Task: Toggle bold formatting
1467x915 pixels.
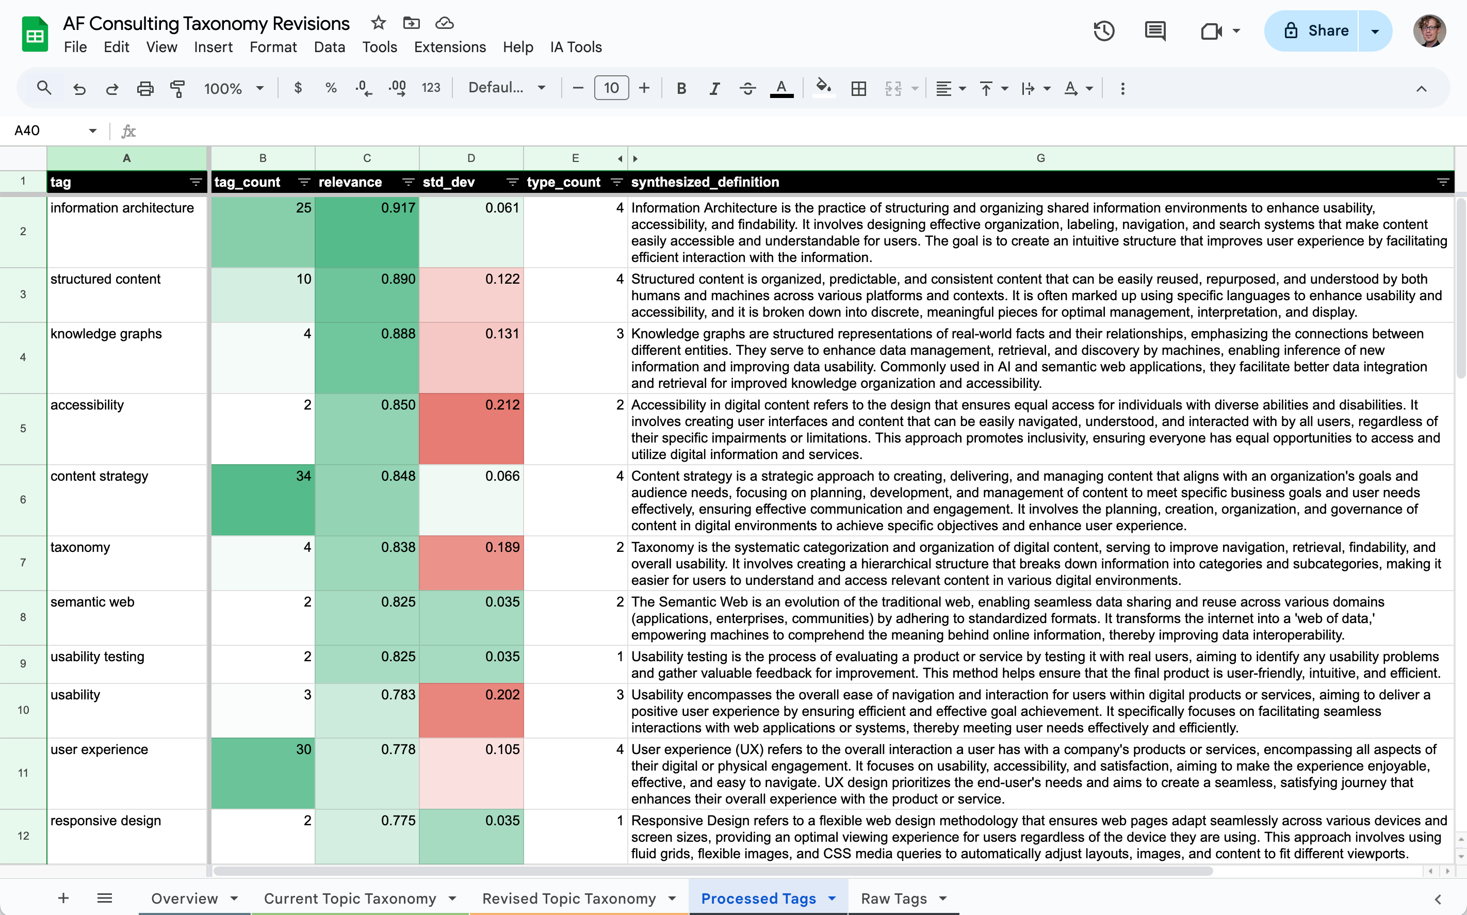Action: (681, 88)
